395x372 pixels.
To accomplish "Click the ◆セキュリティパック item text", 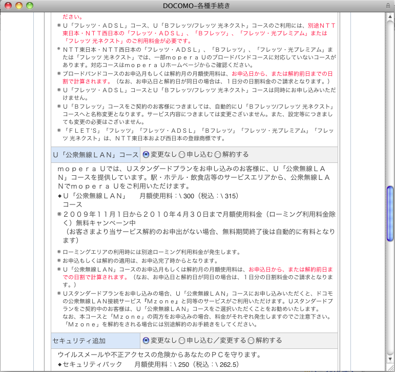I will pos(90,364).
